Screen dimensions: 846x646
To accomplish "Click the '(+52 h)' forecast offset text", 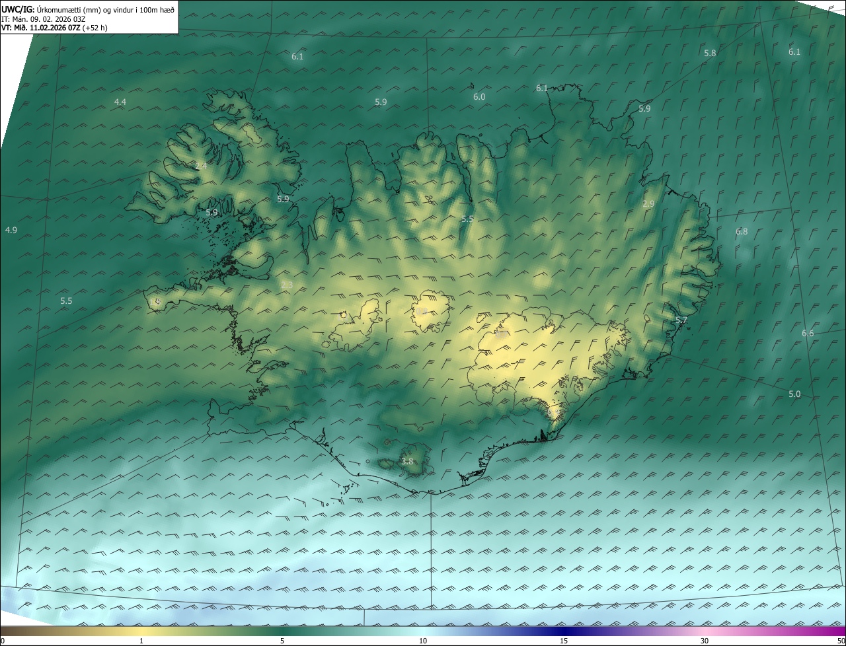I will coord(95,28).
